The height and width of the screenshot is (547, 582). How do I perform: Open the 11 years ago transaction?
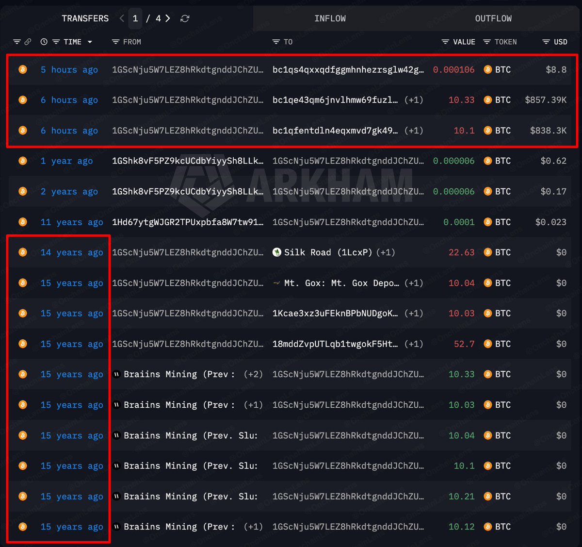[x=72, y=222]
